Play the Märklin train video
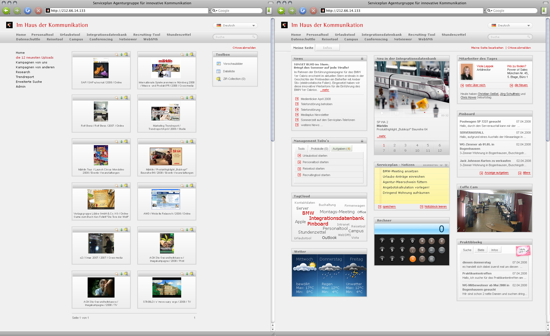550x336 pixels. pos(382,113)
